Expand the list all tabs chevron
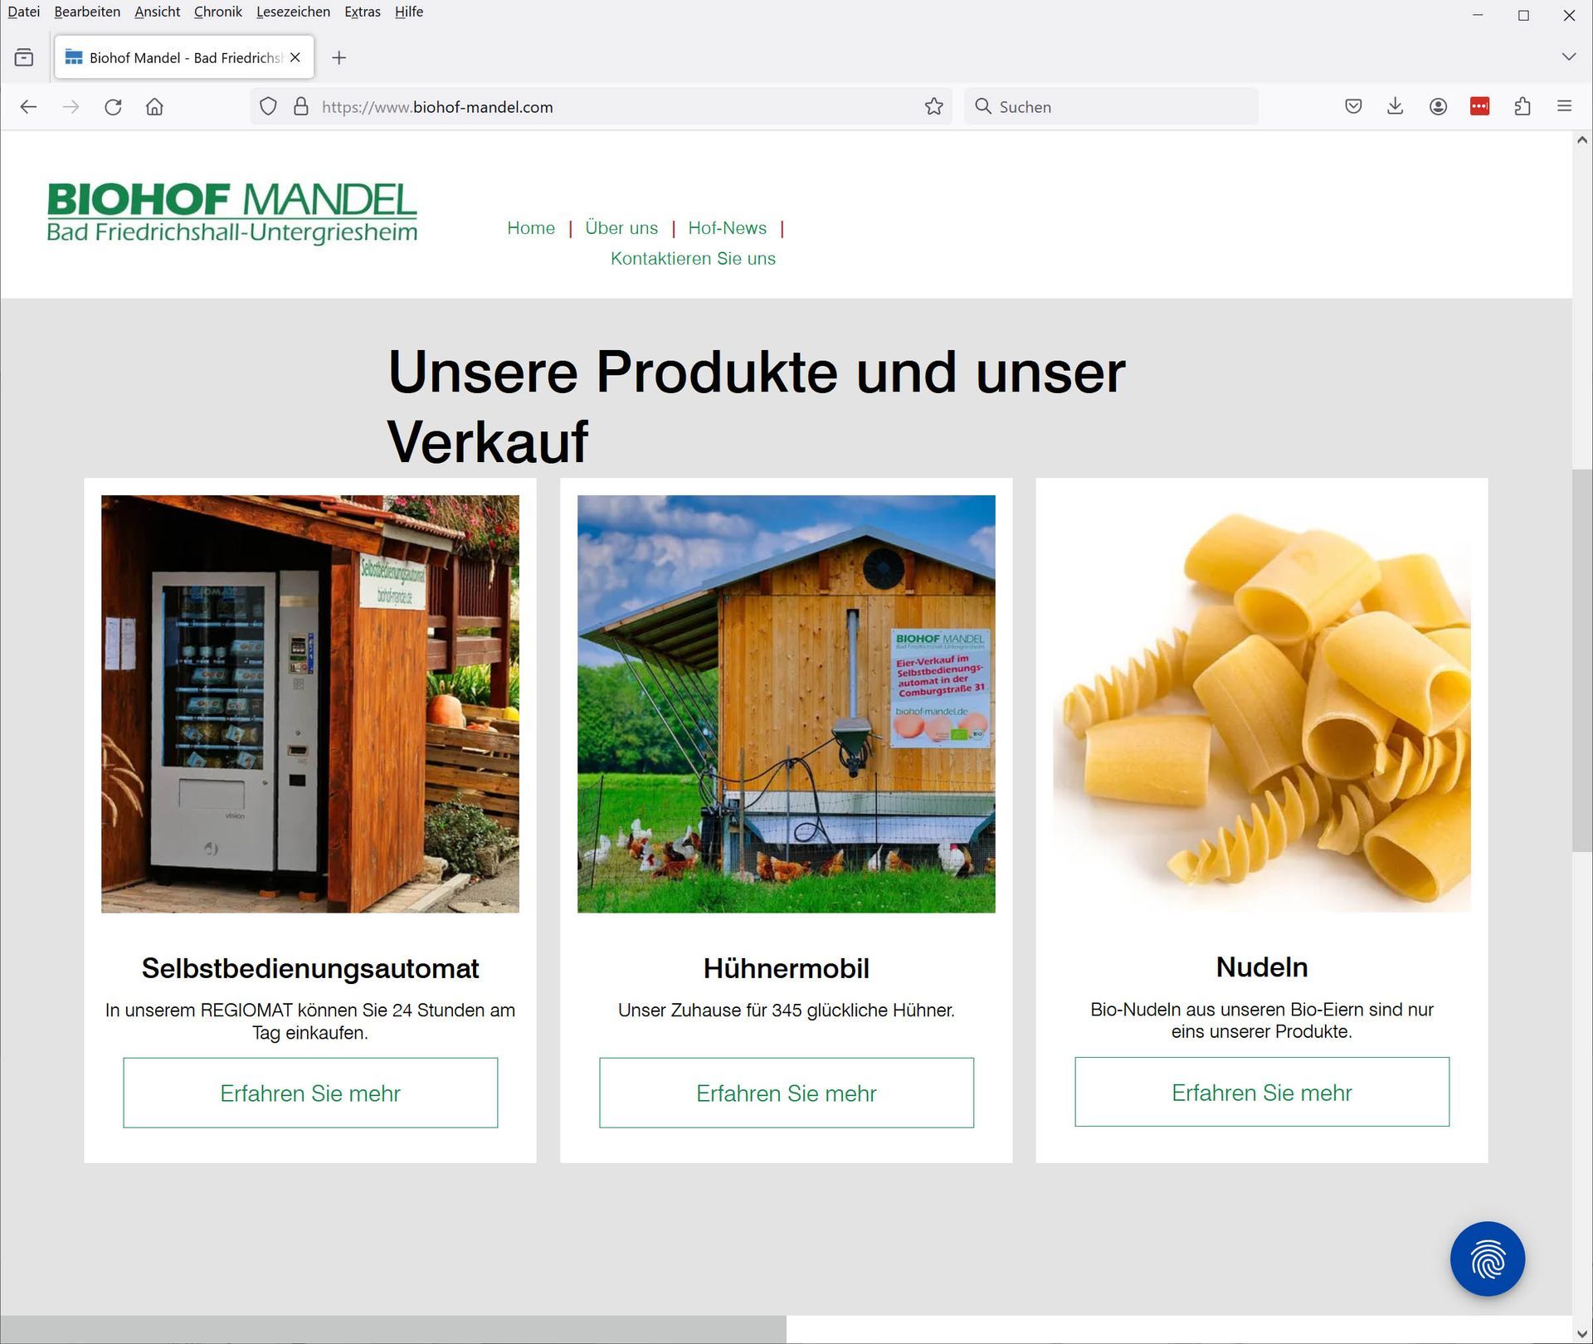 1568,57
